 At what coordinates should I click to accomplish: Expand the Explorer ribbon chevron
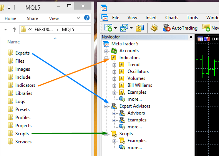click(x=78, y=18)
